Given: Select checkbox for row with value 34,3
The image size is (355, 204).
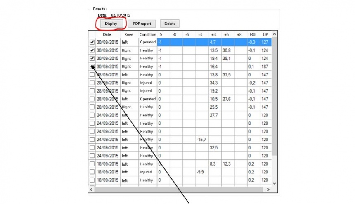Looking at the screenshot, I should (92, 83).
